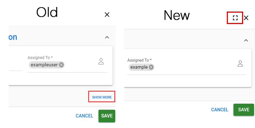Remove the example chip in New panel

pyautogui.click(x=151, y=67)
